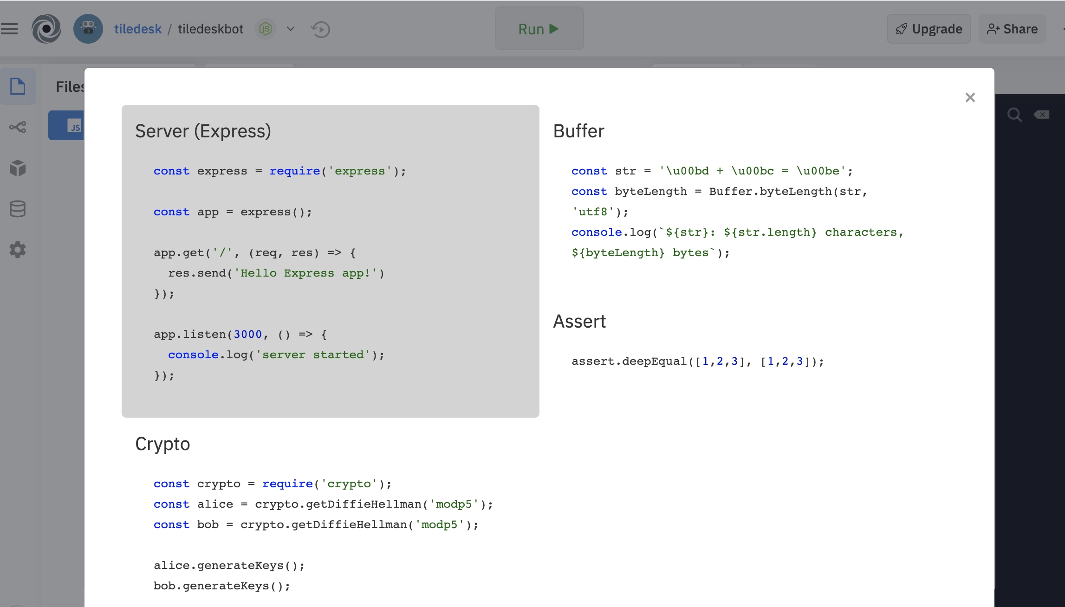
Task: Click the Node.js language badge
Action: click(x=266, y=29)
